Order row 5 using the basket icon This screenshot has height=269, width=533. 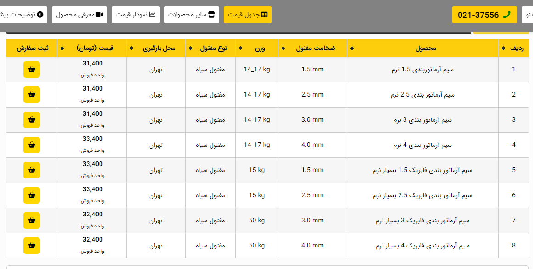point(32,170)
